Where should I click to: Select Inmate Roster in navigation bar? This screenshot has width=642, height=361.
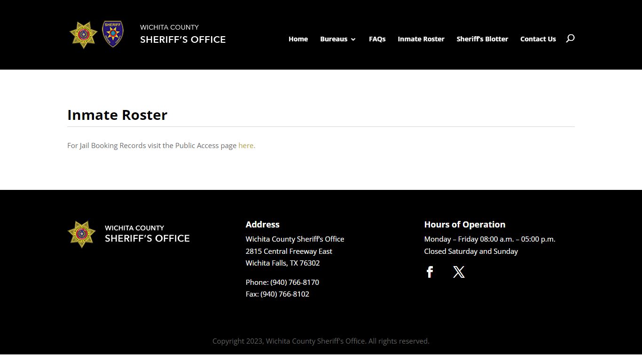point(421,39)
